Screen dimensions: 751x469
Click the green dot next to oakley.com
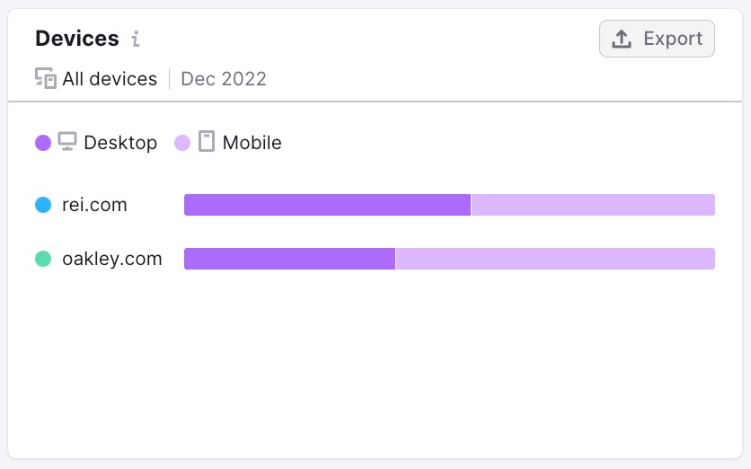pos(43,259)
